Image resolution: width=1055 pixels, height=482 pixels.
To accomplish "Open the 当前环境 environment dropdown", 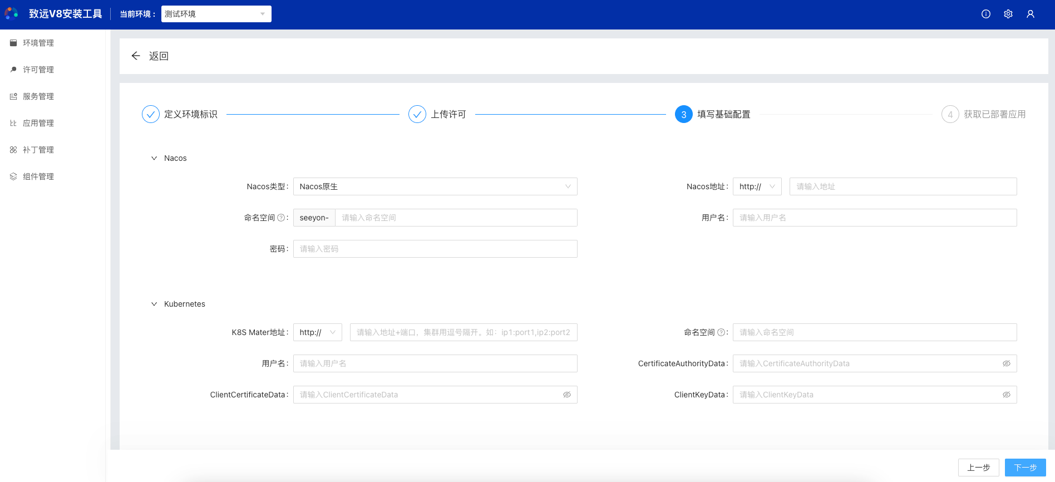I will click(x=216, y=14).
